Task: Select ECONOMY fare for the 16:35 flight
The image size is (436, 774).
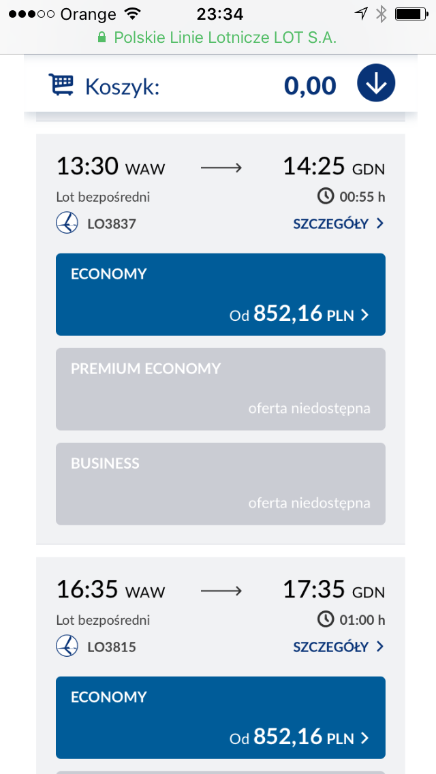Action: tap(221, 717)
